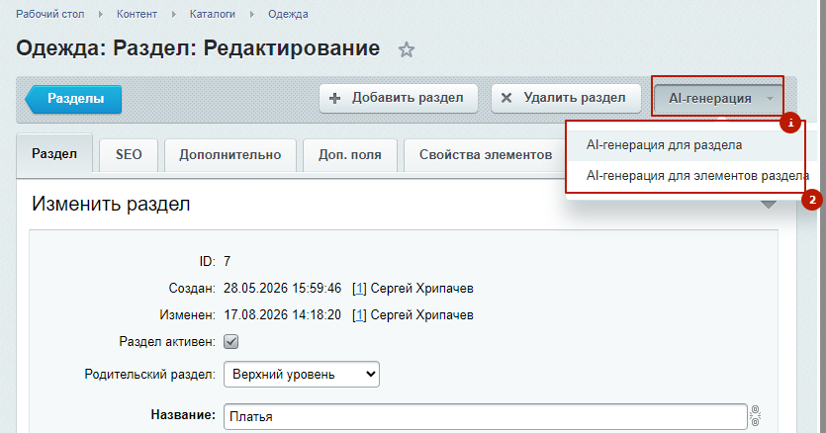The height and width of the screenshot is (433, 826).
Task: Click the ID value 7
Action: click(x=228, y=261)
